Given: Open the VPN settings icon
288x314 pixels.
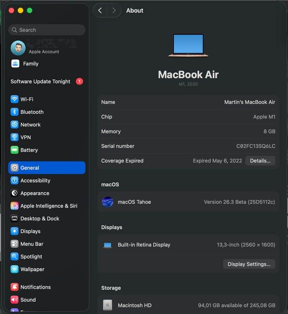Looking at the screenshot, I should (15, 137).
